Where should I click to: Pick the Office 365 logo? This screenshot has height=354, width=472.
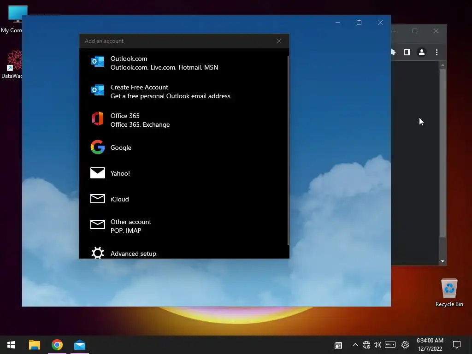click(98, 118)
